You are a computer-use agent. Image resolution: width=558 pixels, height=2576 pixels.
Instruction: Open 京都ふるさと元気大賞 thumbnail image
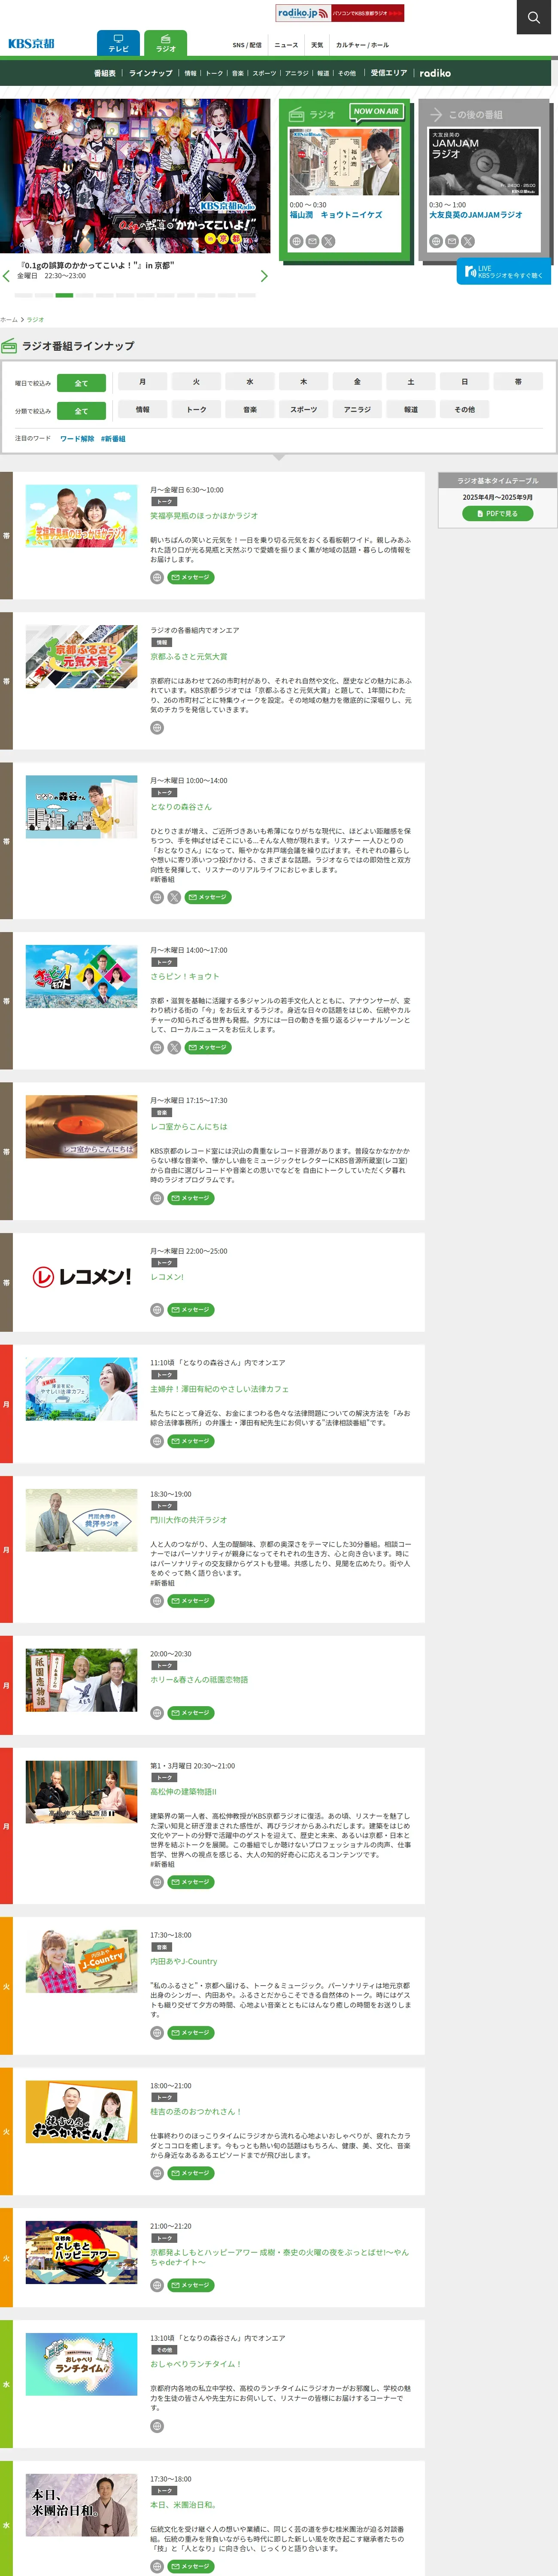click(81, 656)
